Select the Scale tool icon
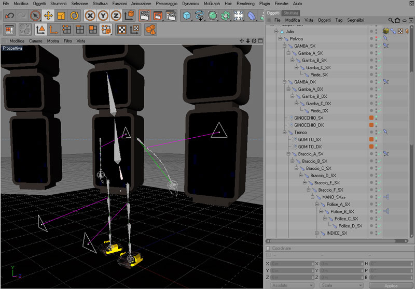Viewport: 415px width, 289px height. (61, 16)
